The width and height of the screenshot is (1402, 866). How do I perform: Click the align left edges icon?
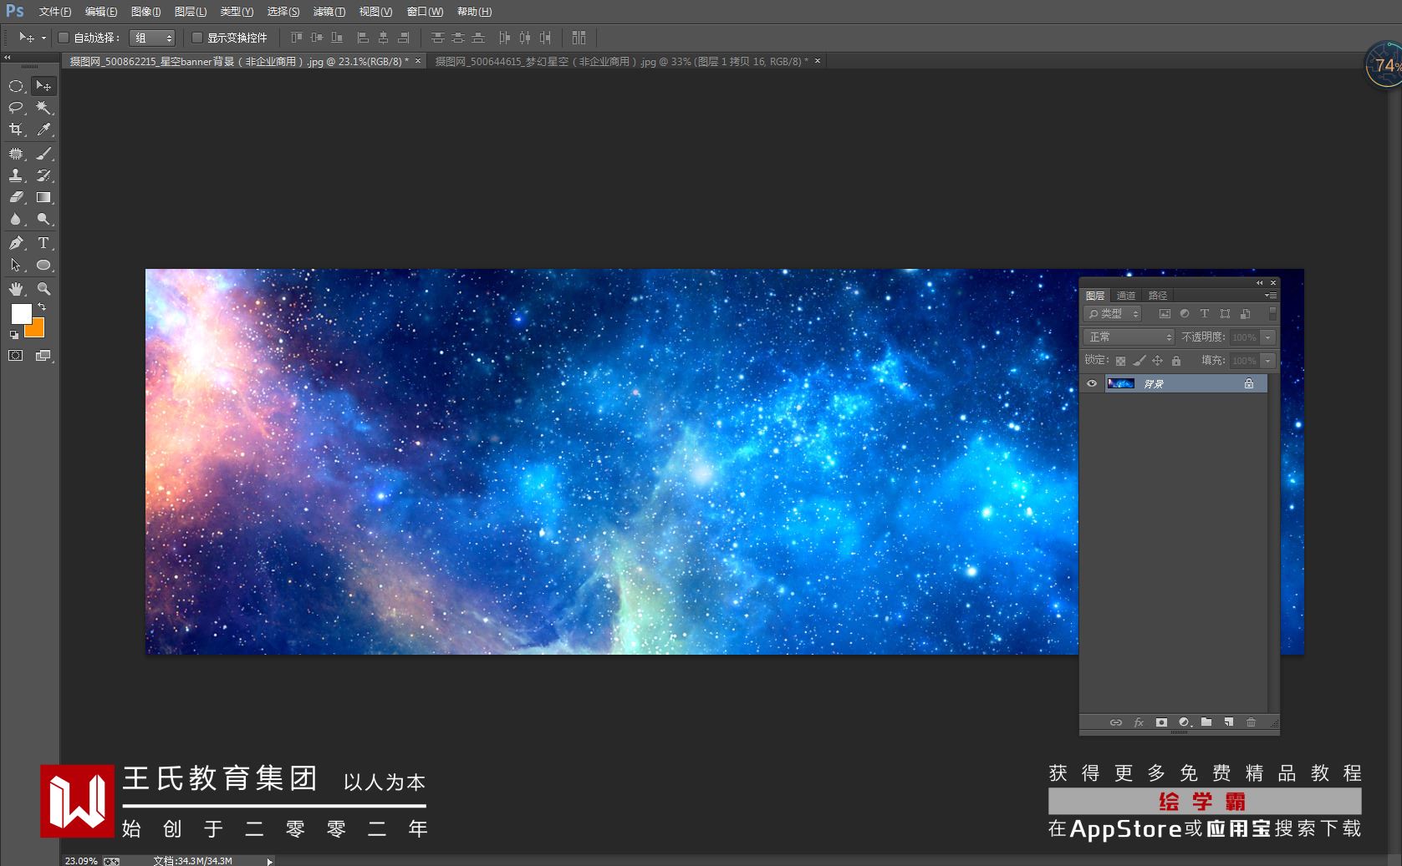pos(363,38)
